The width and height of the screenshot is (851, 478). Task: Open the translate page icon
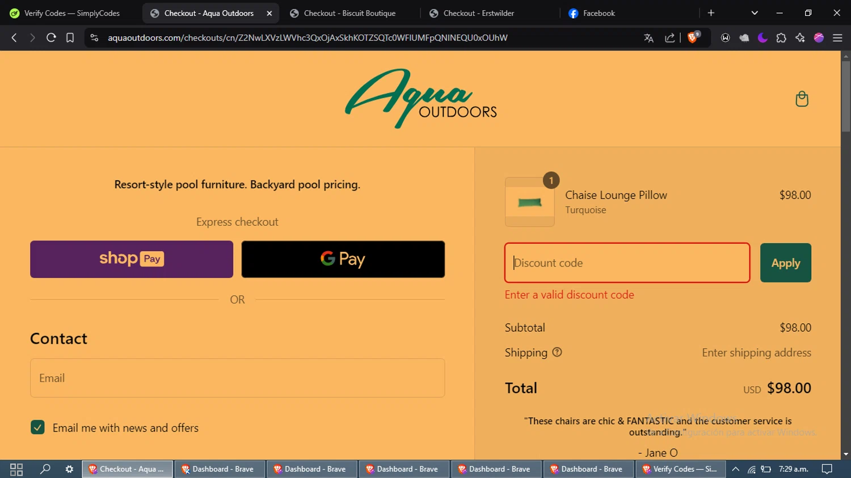click(649, 37)
